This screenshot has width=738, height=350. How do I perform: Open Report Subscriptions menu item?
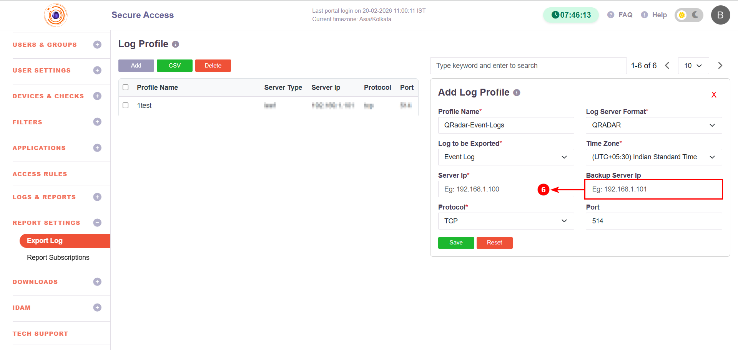58,258
